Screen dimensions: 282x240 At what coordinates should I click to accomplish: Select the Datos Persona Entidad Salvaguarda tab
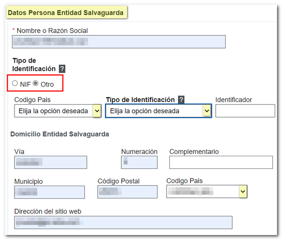[x=66, y=13]
